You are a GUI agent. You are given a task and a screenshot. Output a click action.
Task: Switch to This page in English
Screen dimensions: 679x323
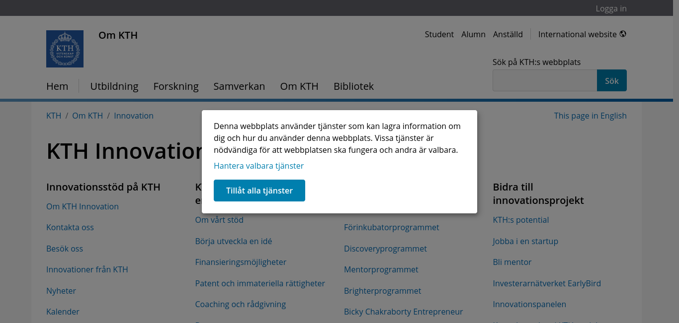tap(590, 116)
